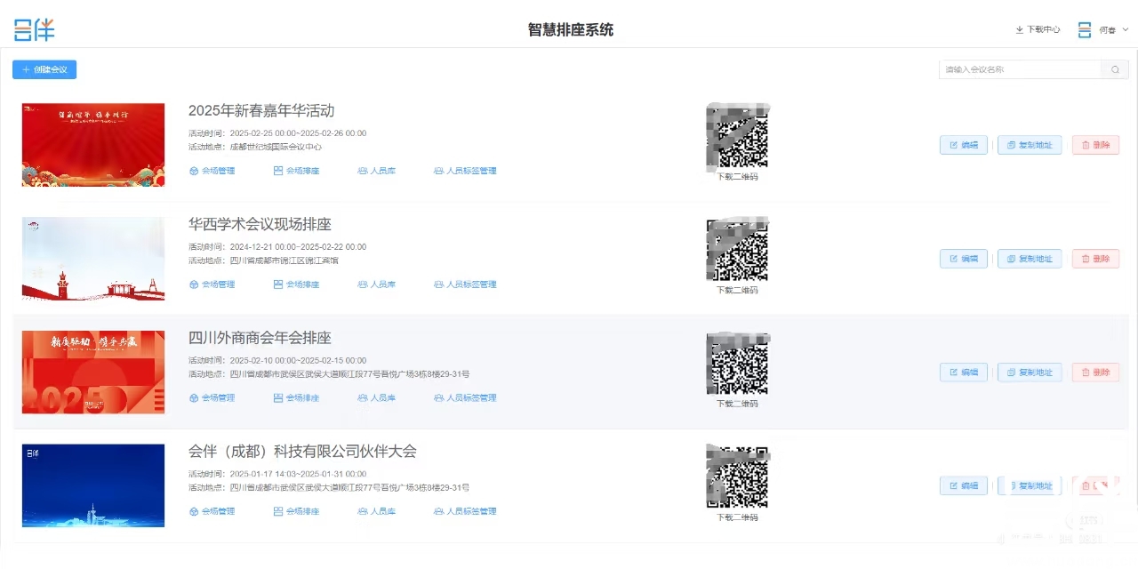
Task: Click the title 华西学术会议现场排座
Action: click(260, 224)
